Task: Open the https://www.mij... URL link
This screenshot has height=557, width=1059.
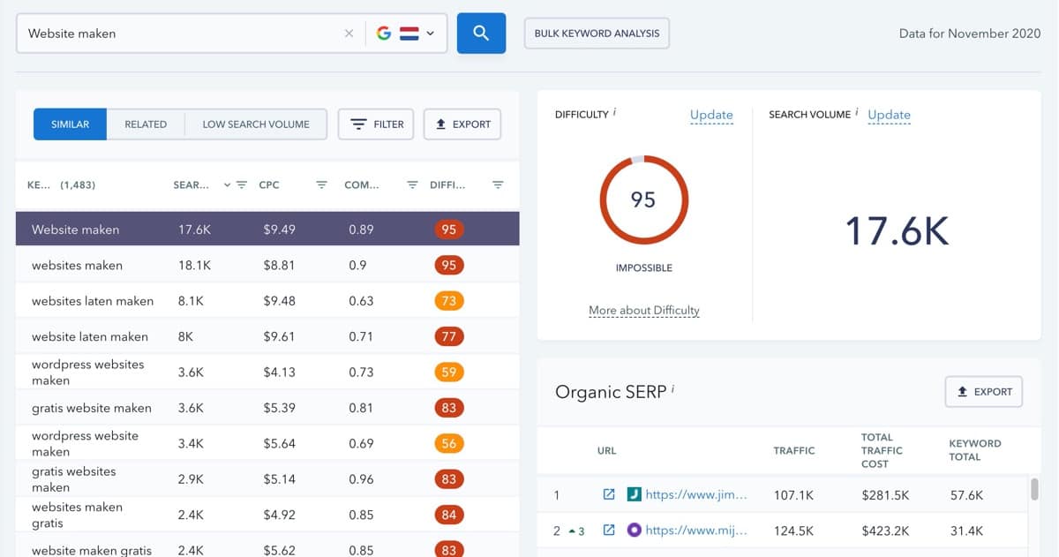Action: click(x=696, y=531)
